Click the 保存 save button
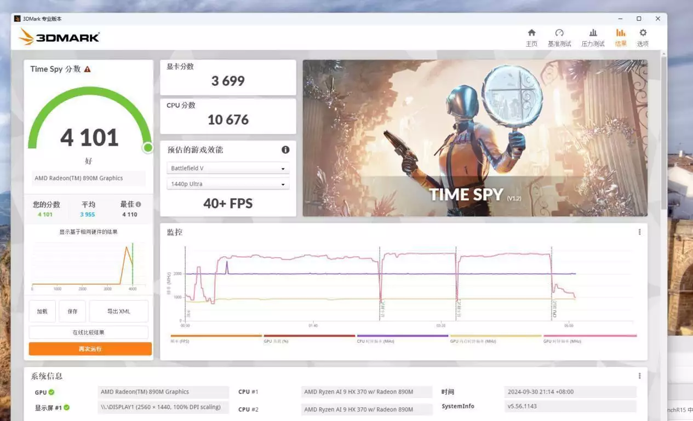693x421 pixels. click(72, 311)
